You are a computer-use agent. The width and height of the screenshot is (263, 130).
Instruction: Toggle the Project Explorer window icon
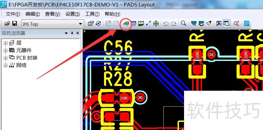(226, 23)
